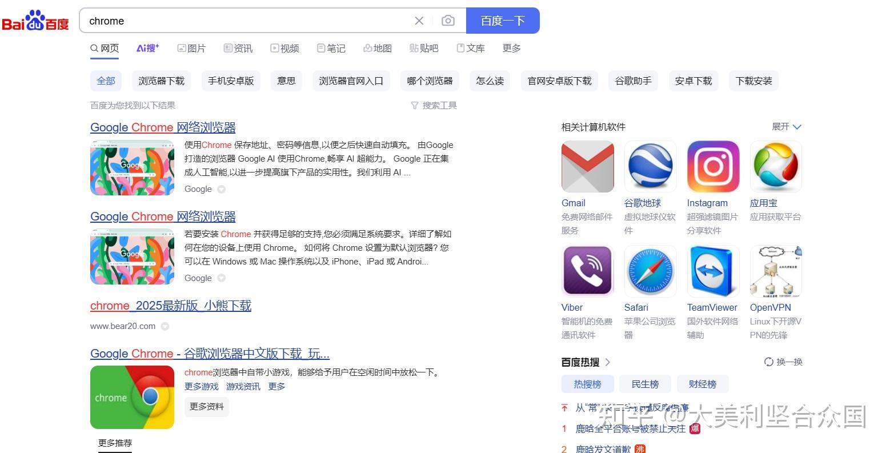Click the Safari compass icon
Screen dimensions: 890x453
click(651, 271)
